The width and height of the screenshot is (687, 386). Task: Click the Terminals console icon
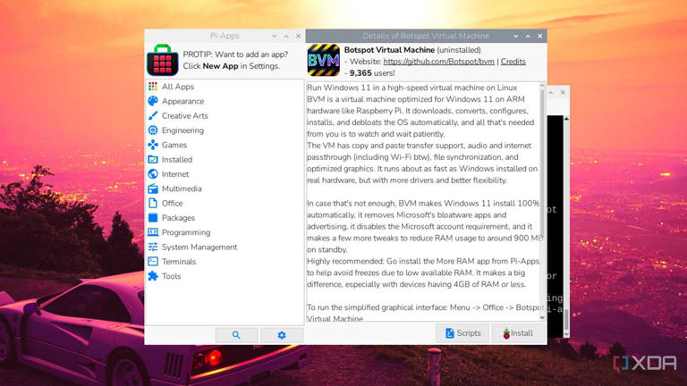click(x=152, y=261)
